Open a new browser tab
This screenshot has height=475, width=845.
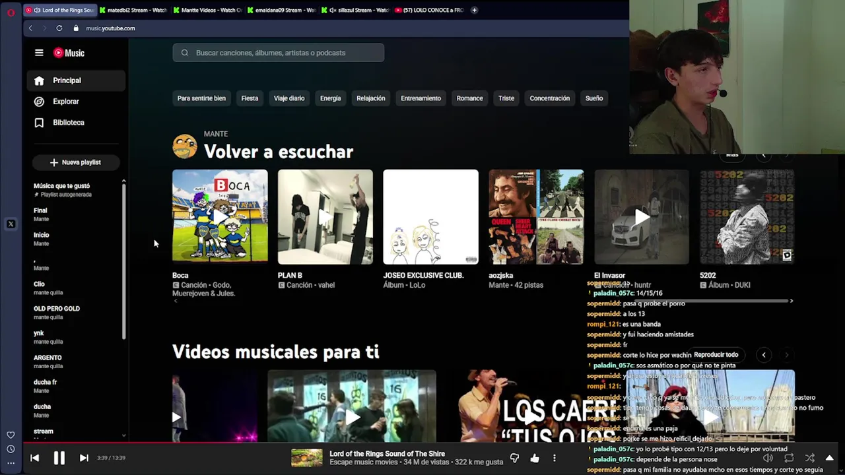474,10
